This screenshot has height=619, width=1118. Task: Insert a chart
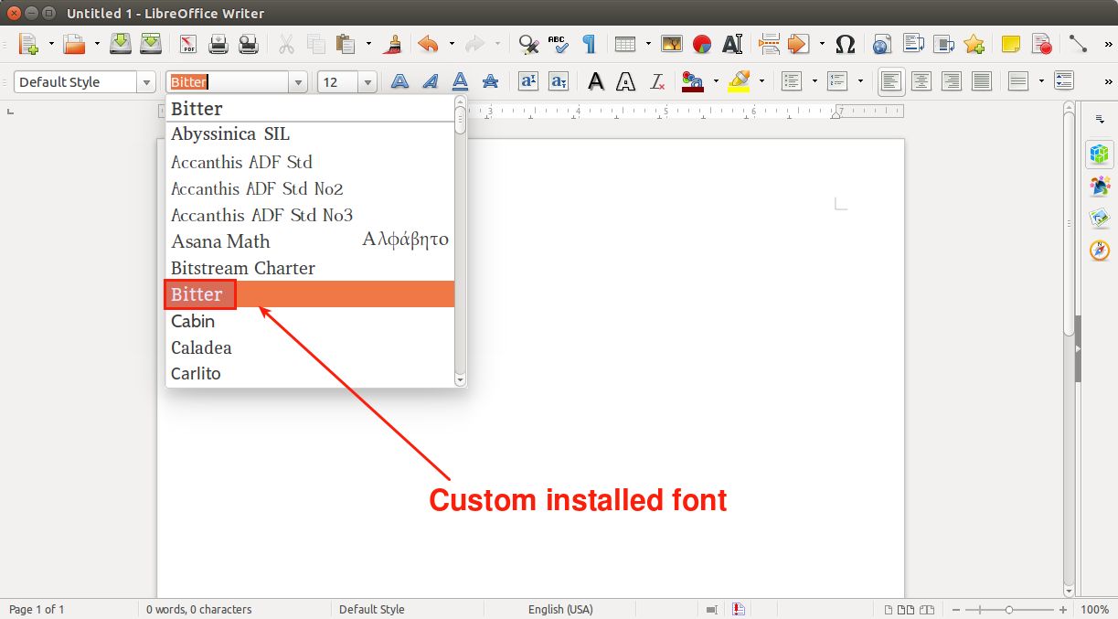702,44
